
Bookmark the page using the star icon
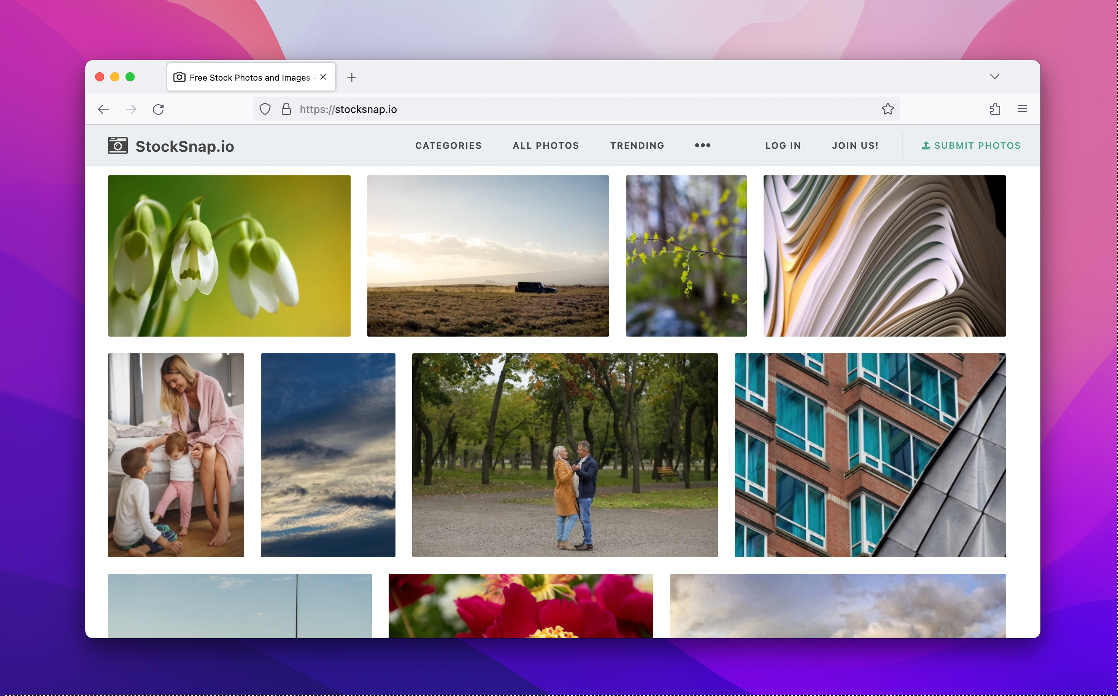888,109
